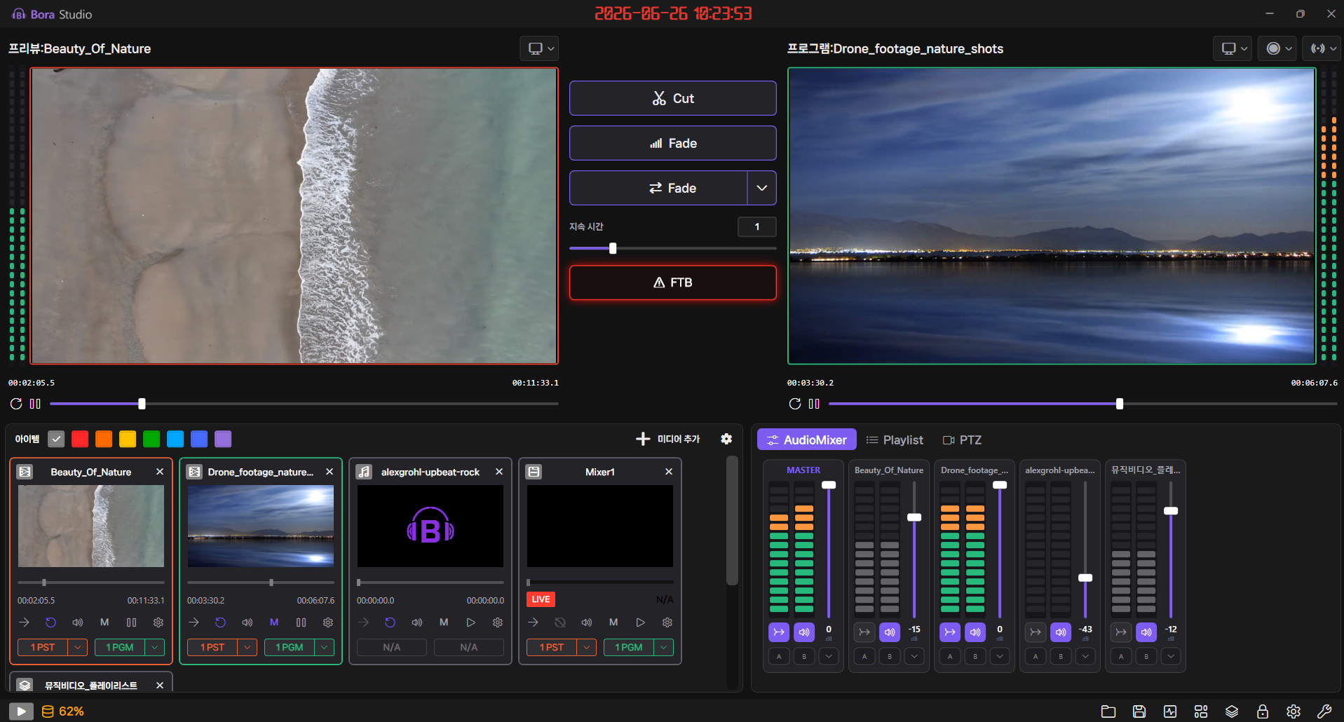The image size is (1344, 722).
Task: Click the duration 지속 시간 slider handle
Action: coord(613,248)
